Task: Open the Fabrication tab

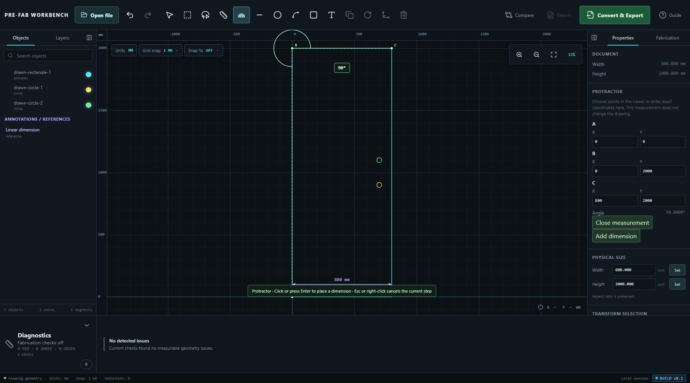Action: point(667,38)
